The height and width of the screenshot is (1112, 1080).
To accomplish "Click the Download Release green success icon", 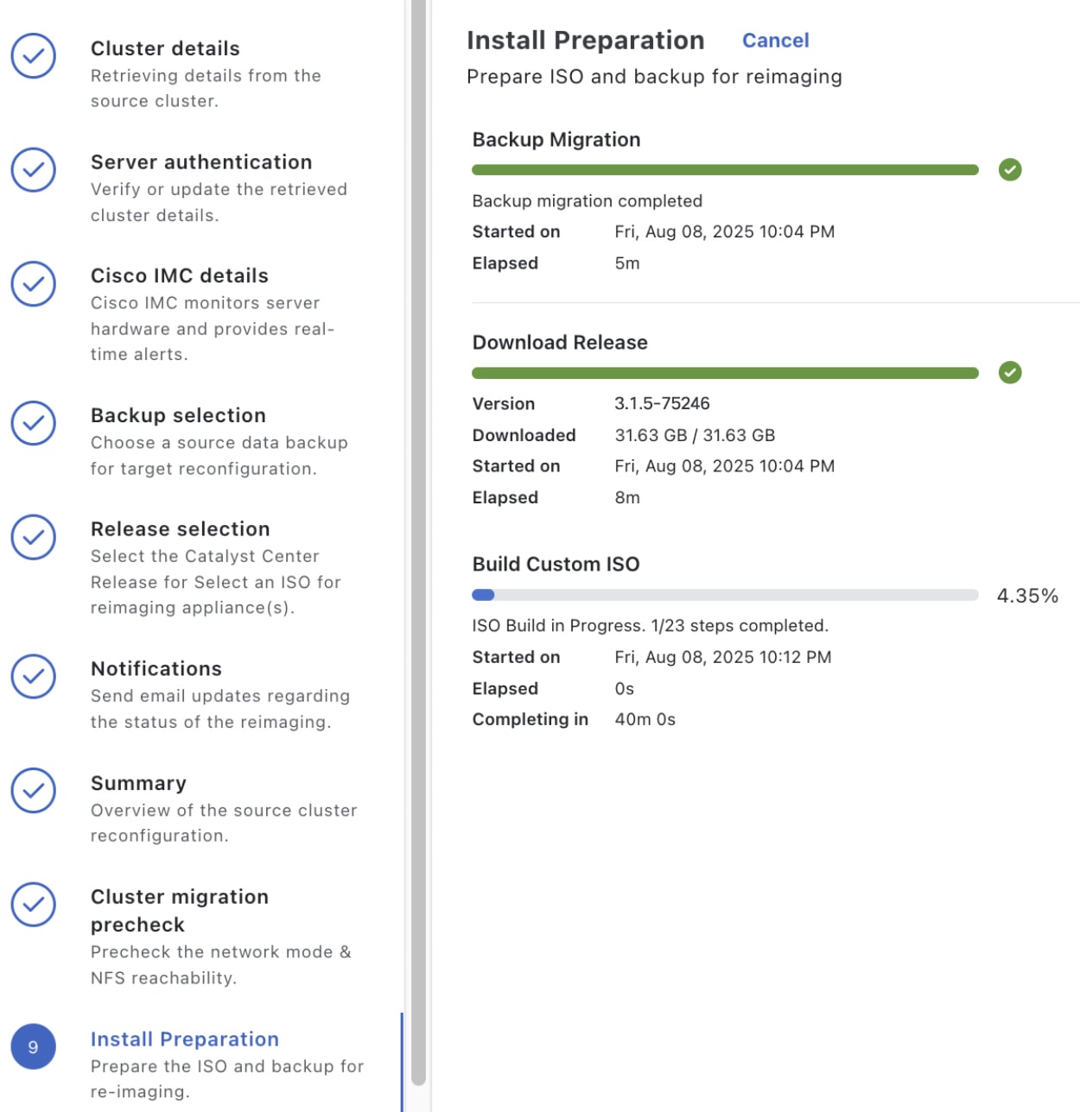I will [1010, 373].
